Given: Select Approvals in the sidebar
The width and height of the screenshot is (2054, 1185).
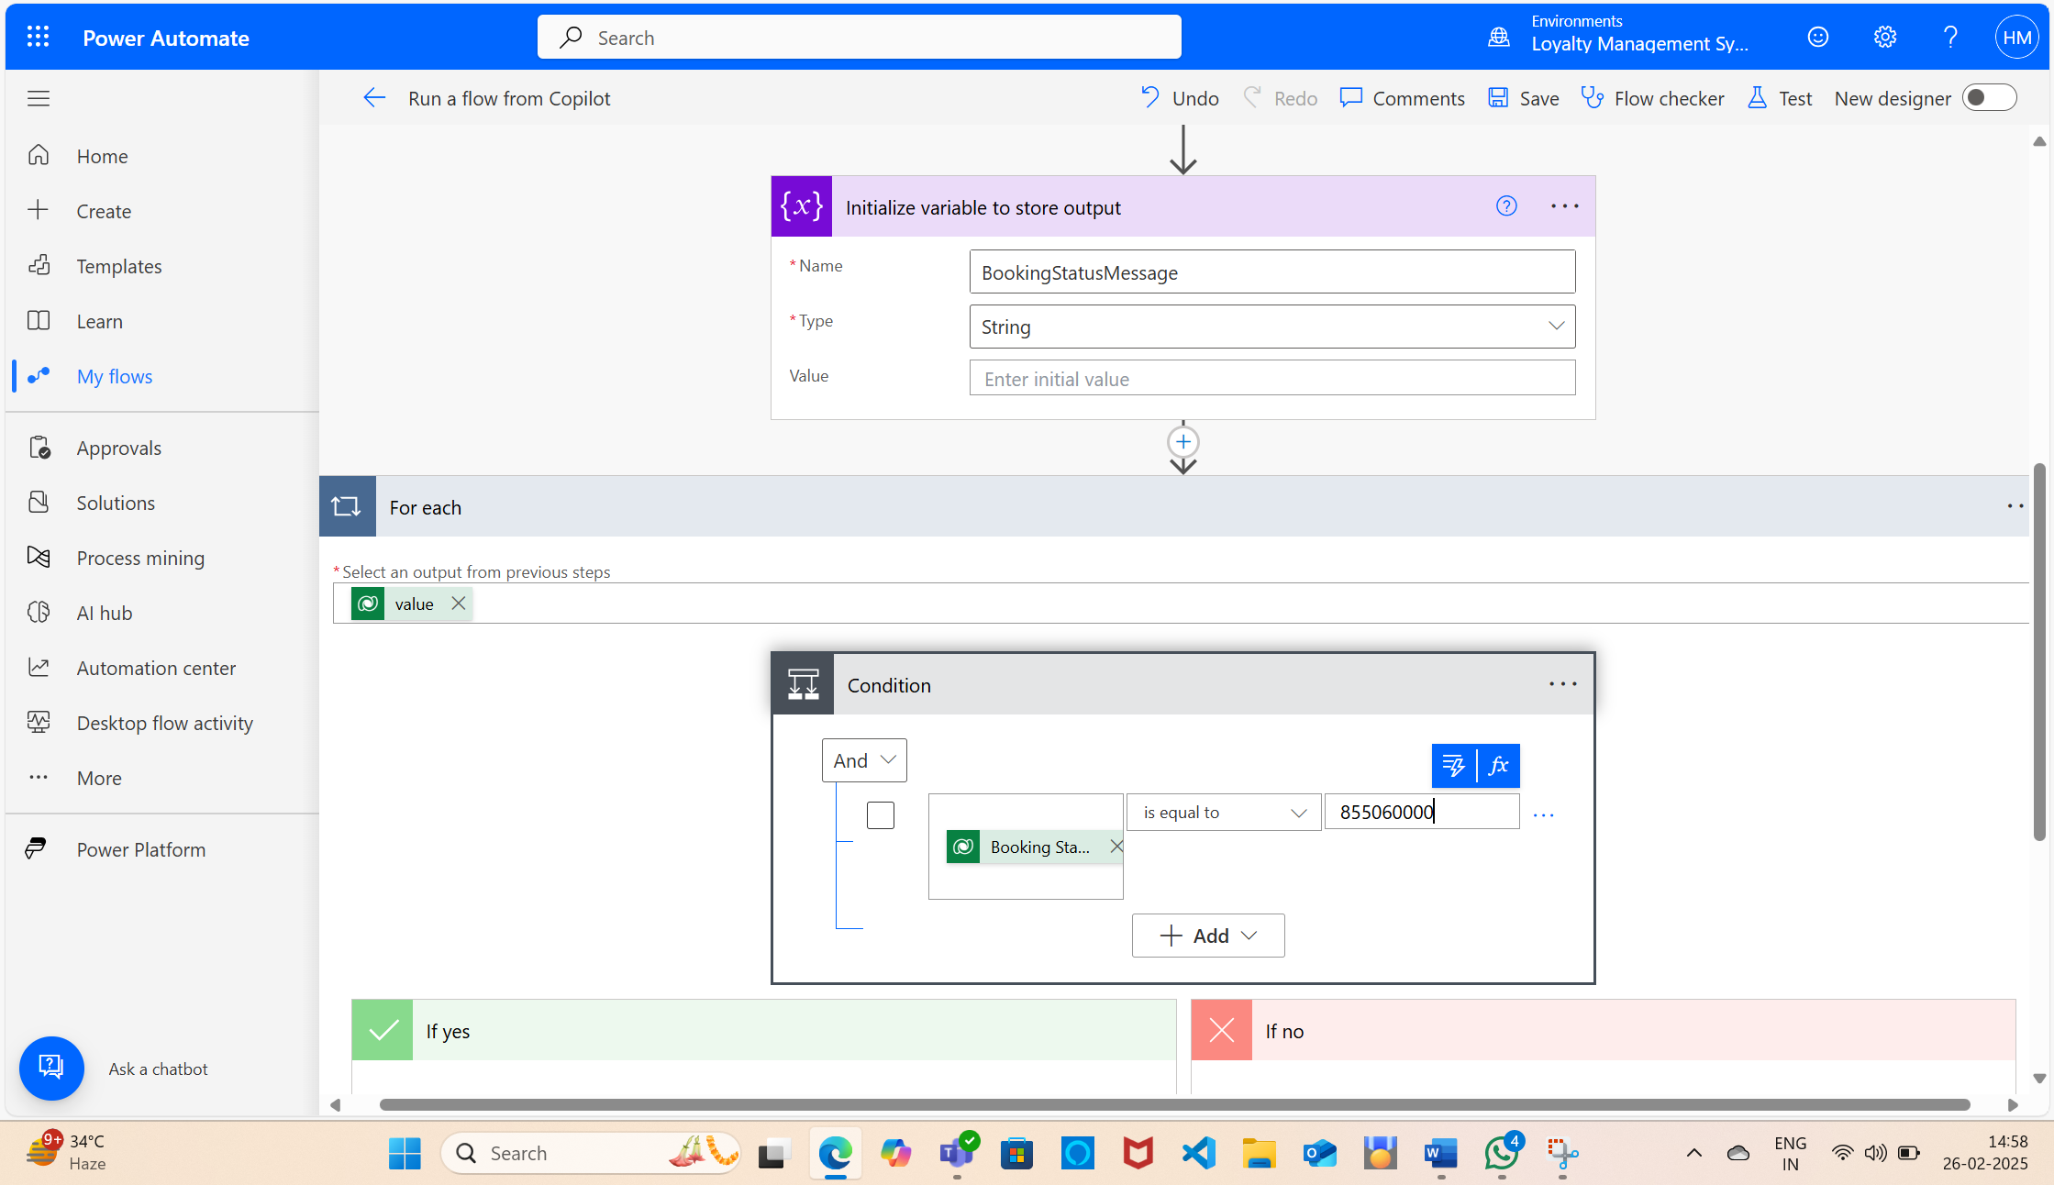Looking at the screenshot, I should (x=118, y=448).
